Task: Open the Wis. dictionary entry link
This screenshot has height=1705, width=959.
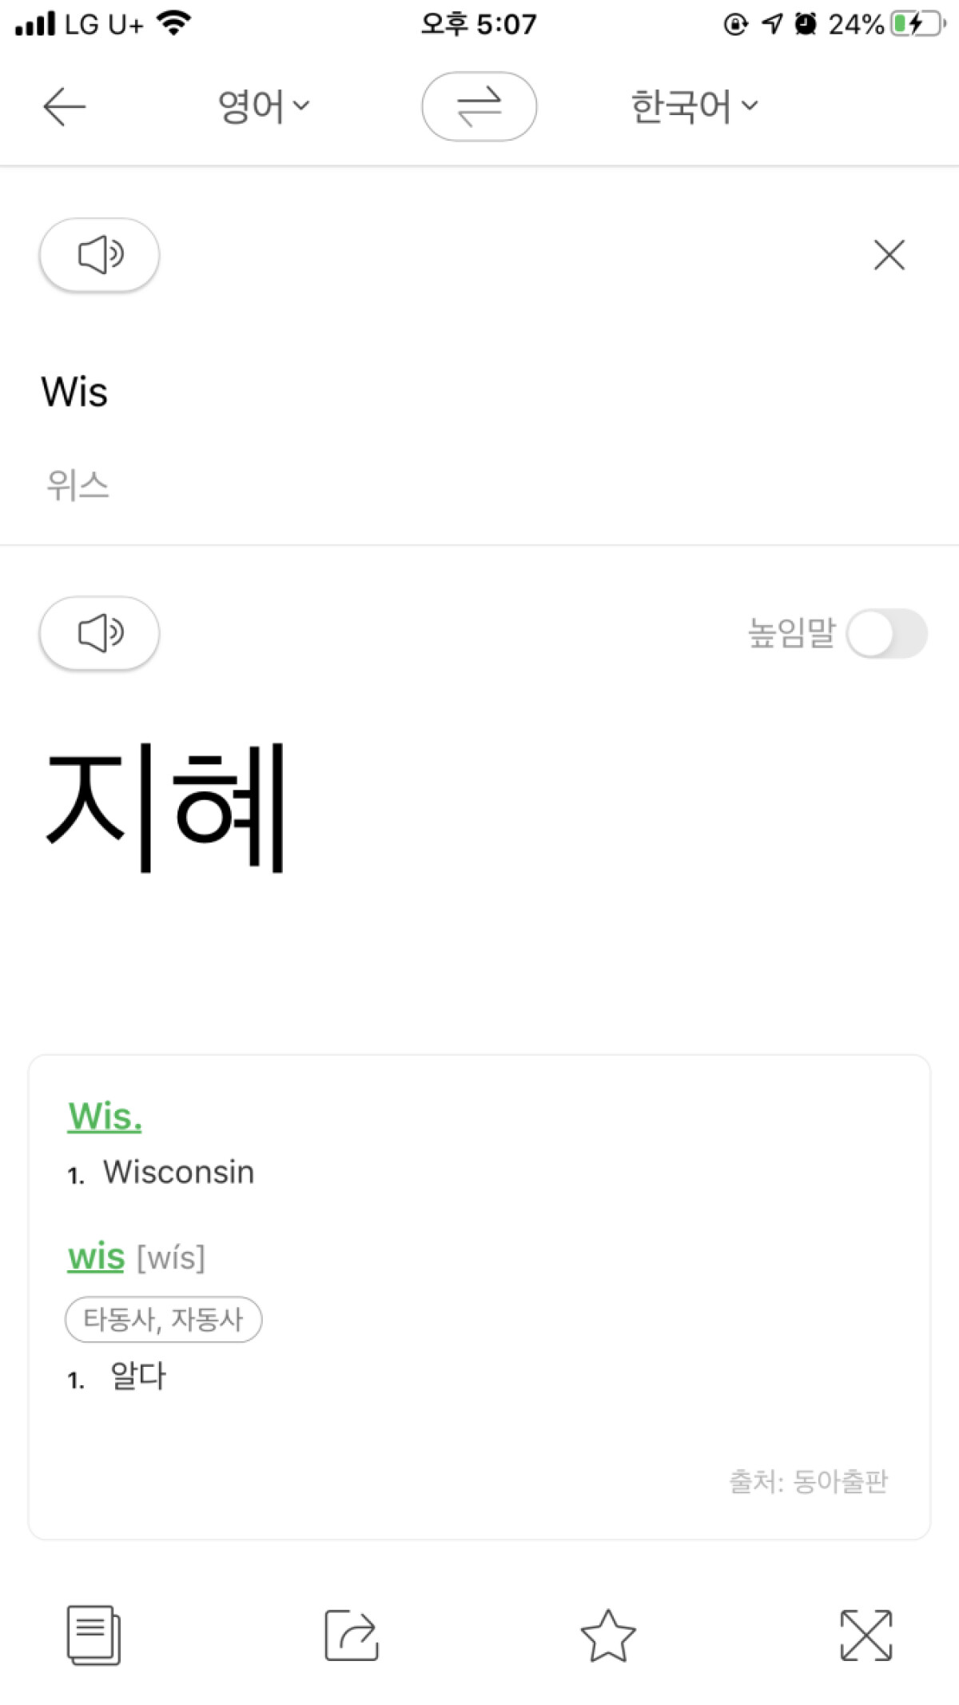Action: coord(105,1116)
